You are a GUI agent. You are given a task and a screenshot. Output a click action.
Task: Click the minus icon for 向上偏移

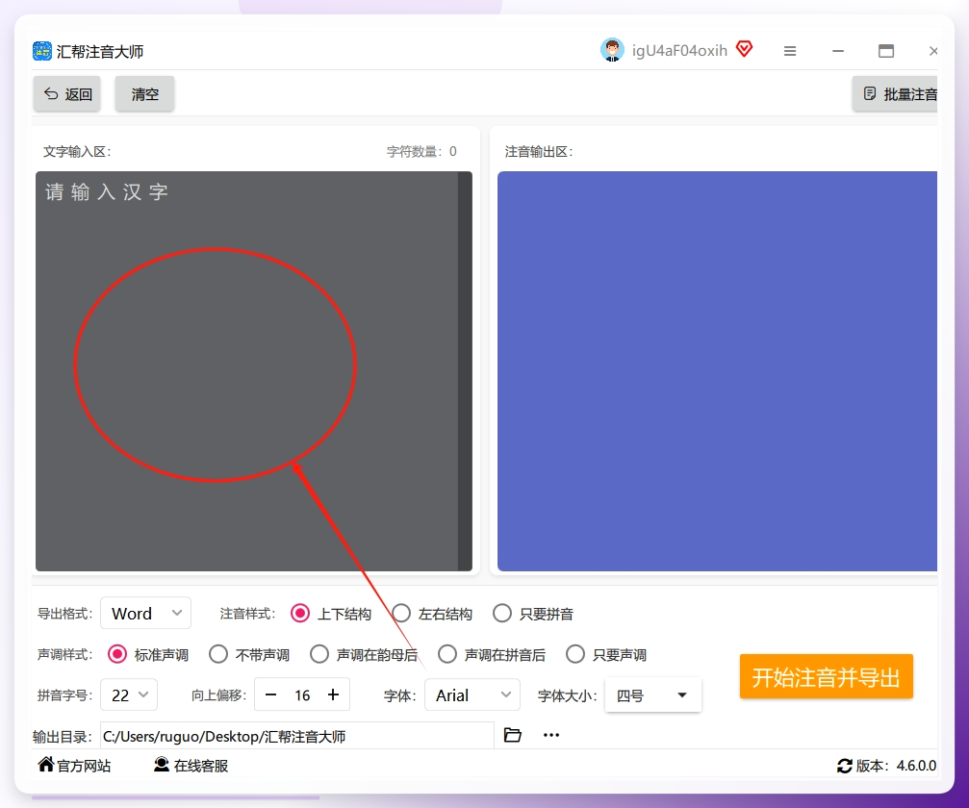270,694
